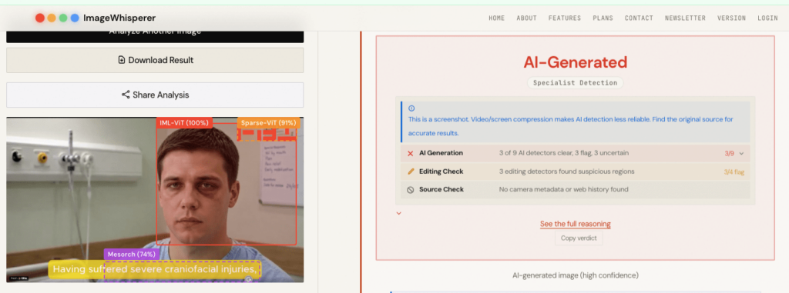Image resolution: width=789 pixels, height=293 pixels.
Task: Go to the FEATURES page
Action: coord(565,18)
